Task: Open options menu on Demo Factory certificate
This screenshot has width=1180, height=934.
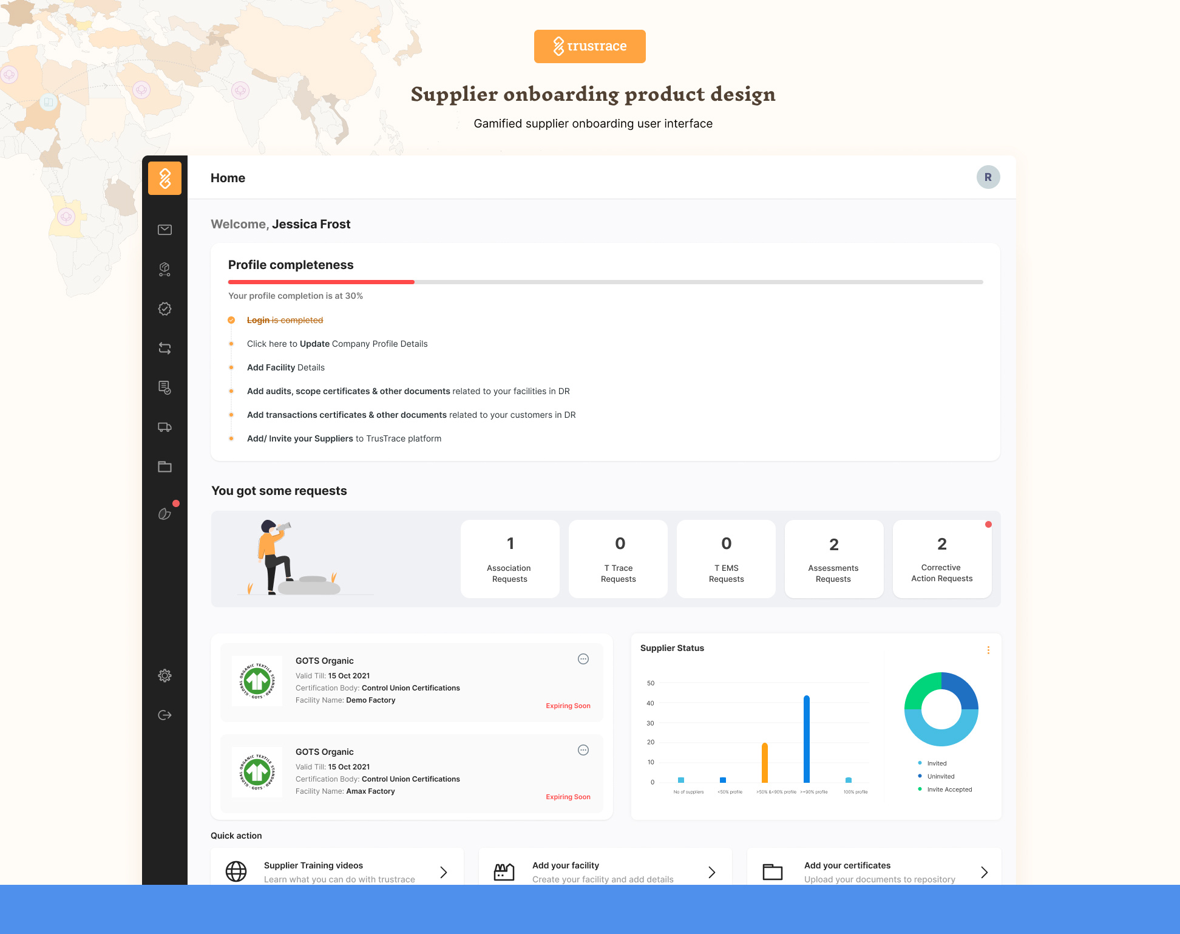Action: 583,659
